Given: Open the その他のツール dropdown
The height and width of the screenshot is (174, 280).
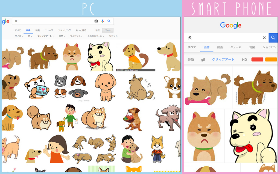Looking at the screenshot, I should coord(95,36).
